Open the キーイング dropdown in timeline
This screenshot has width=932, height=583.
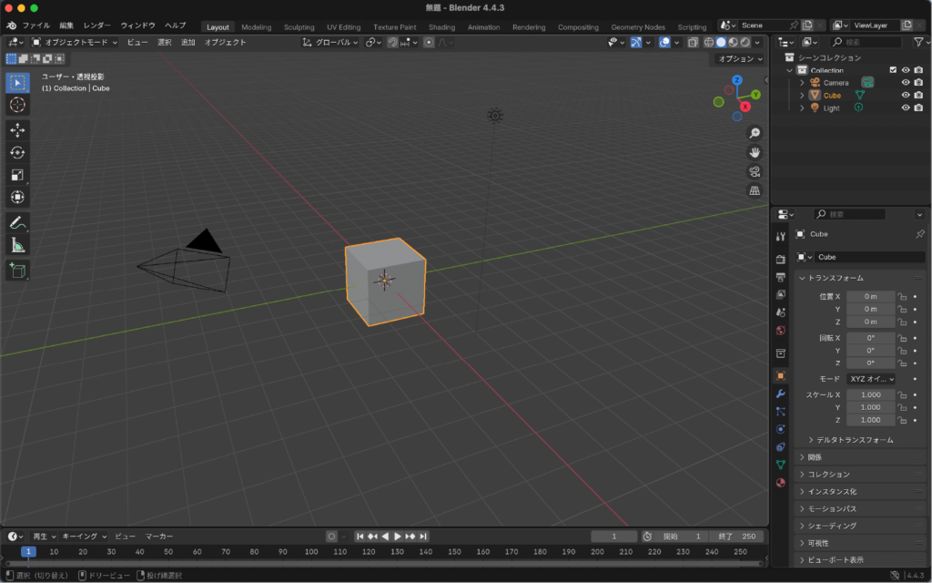pos(84,537)
